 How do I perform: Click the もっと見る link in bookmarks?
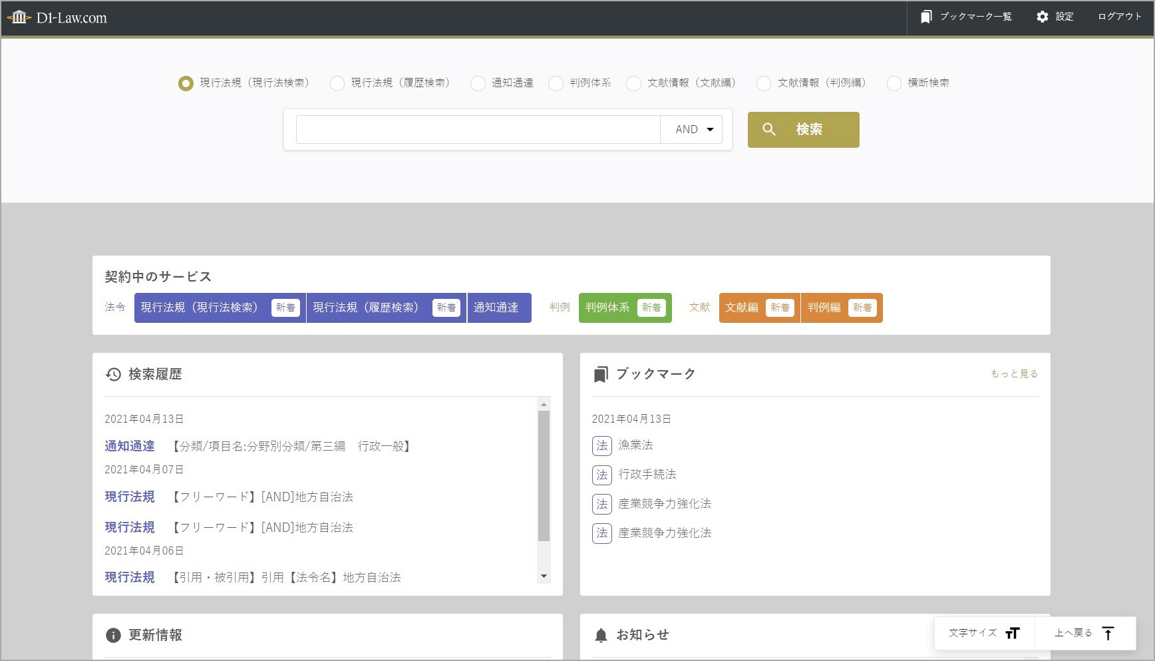(1014, 374)
